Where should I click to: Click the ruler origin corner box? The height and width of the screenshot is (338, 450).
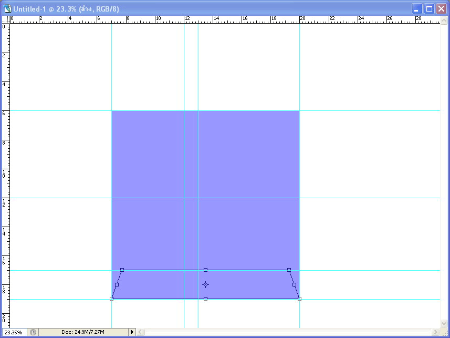pos(6,20)
